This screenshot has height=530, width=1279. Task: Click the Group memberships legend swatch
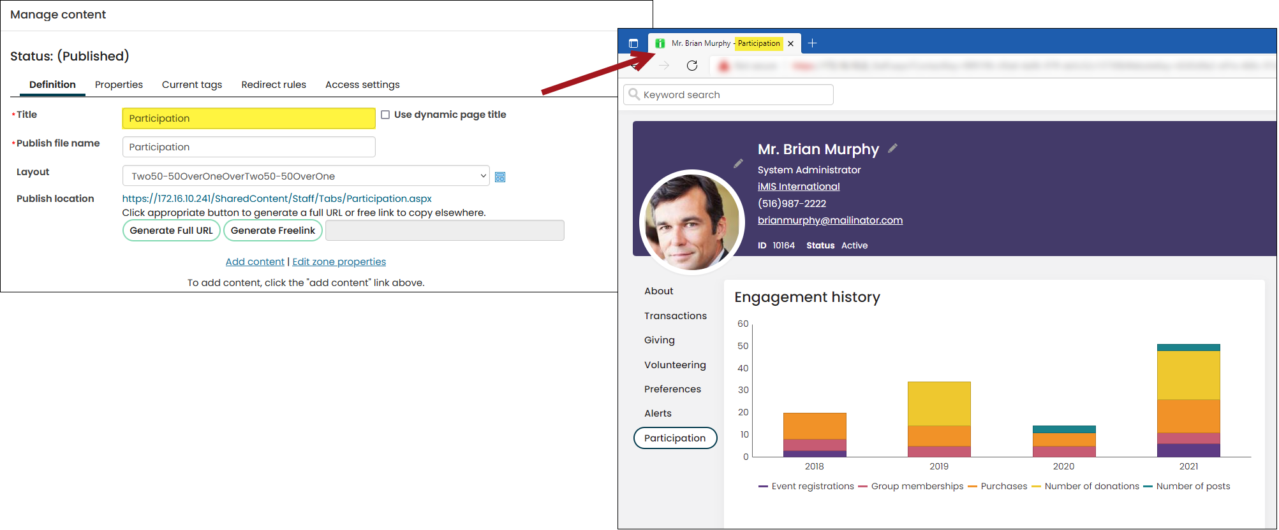click(x=863, y=487)
